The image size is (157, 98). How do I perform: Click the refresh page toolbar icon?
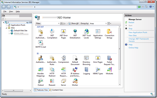139,7
